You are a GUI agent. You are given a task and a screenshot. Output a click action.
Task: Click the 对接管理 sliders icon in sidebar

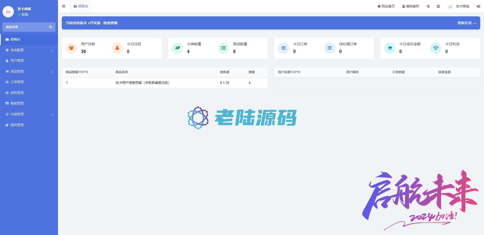[7, 114]
